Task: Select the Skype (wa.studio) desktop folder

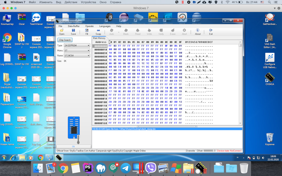Action: point(7,81)
